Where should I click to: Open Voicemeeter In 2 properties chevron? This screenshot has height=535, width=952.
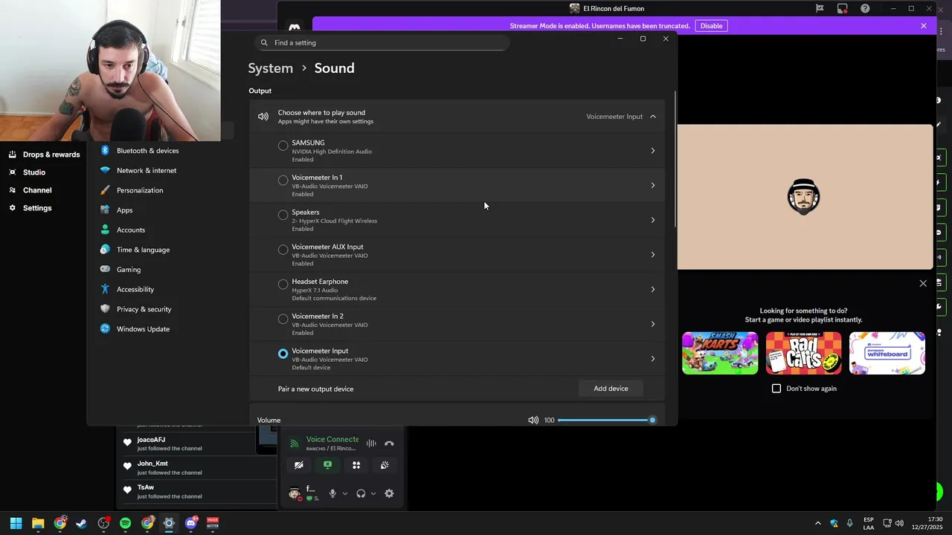[x=653, y=324]
